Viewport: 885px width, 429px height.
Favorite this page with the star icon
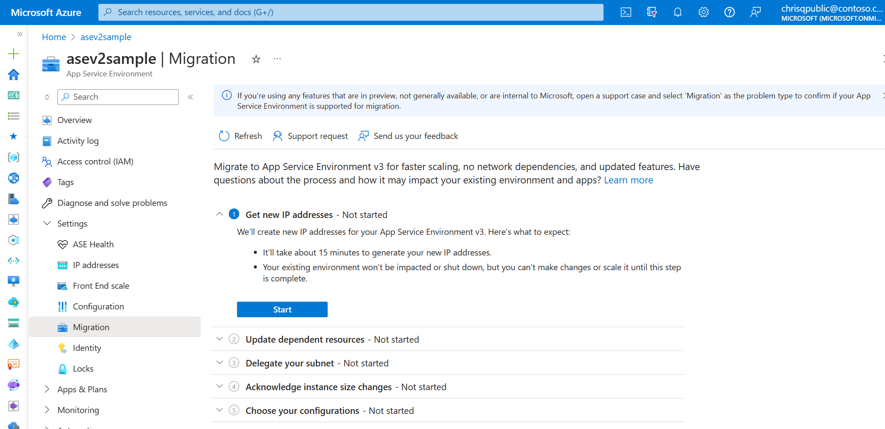[256, 59]
